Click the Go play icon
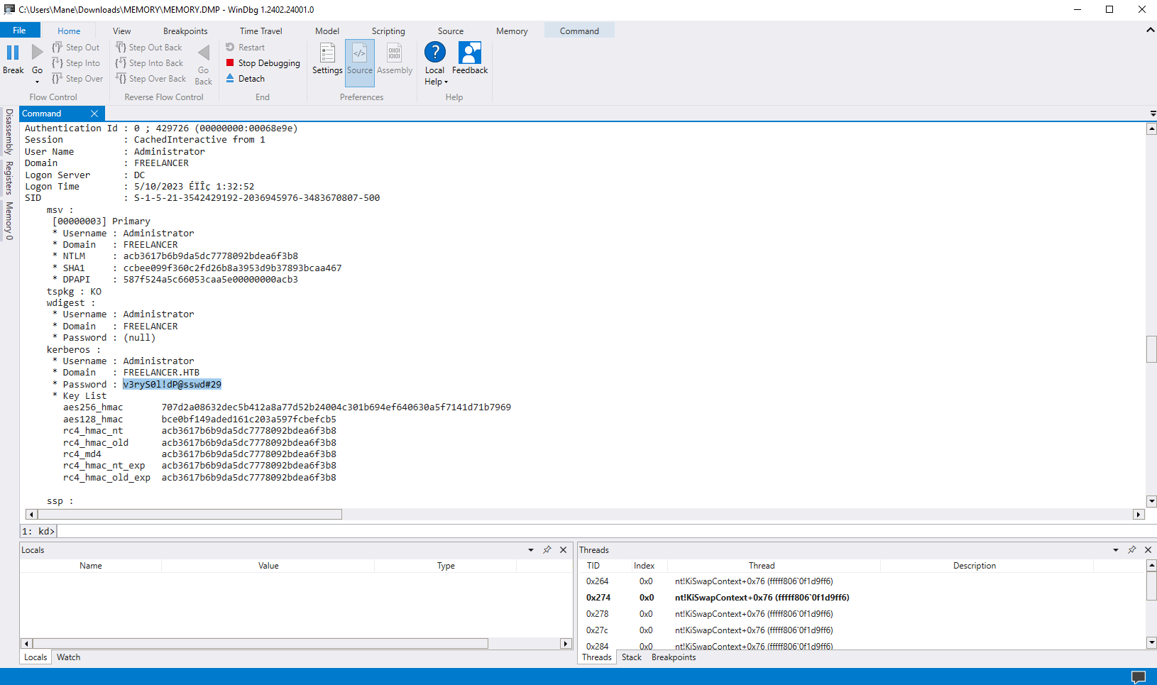The height and width of the screenshot is (685, 1157). coord(37,53)
